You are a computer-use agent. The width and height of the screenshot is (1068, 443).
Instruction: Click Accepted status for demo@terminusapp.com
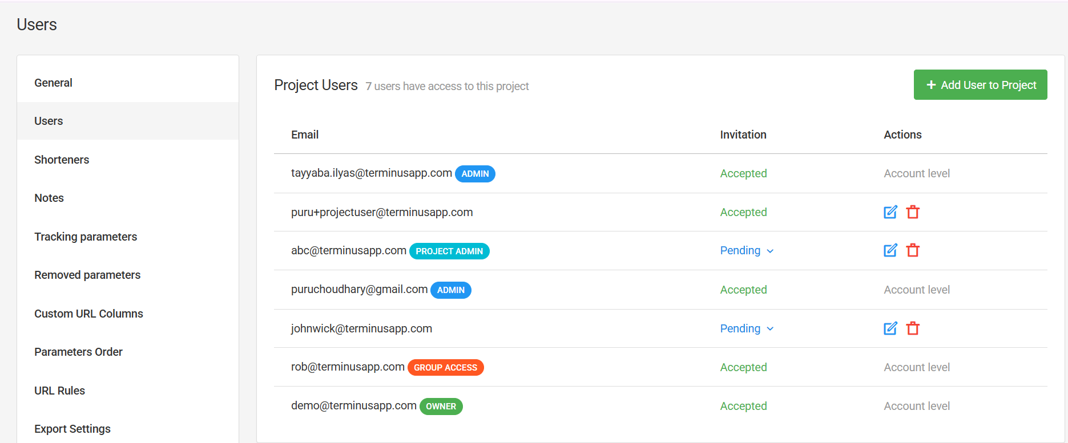[743, 406]
